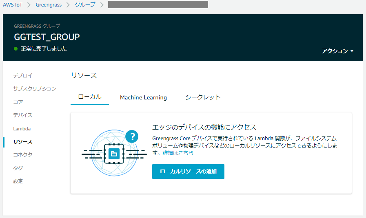Image resolution: width=366 pixels, height=218 pixels.
Task: Open the 詳細はこちら link
Action: point(178,153)
